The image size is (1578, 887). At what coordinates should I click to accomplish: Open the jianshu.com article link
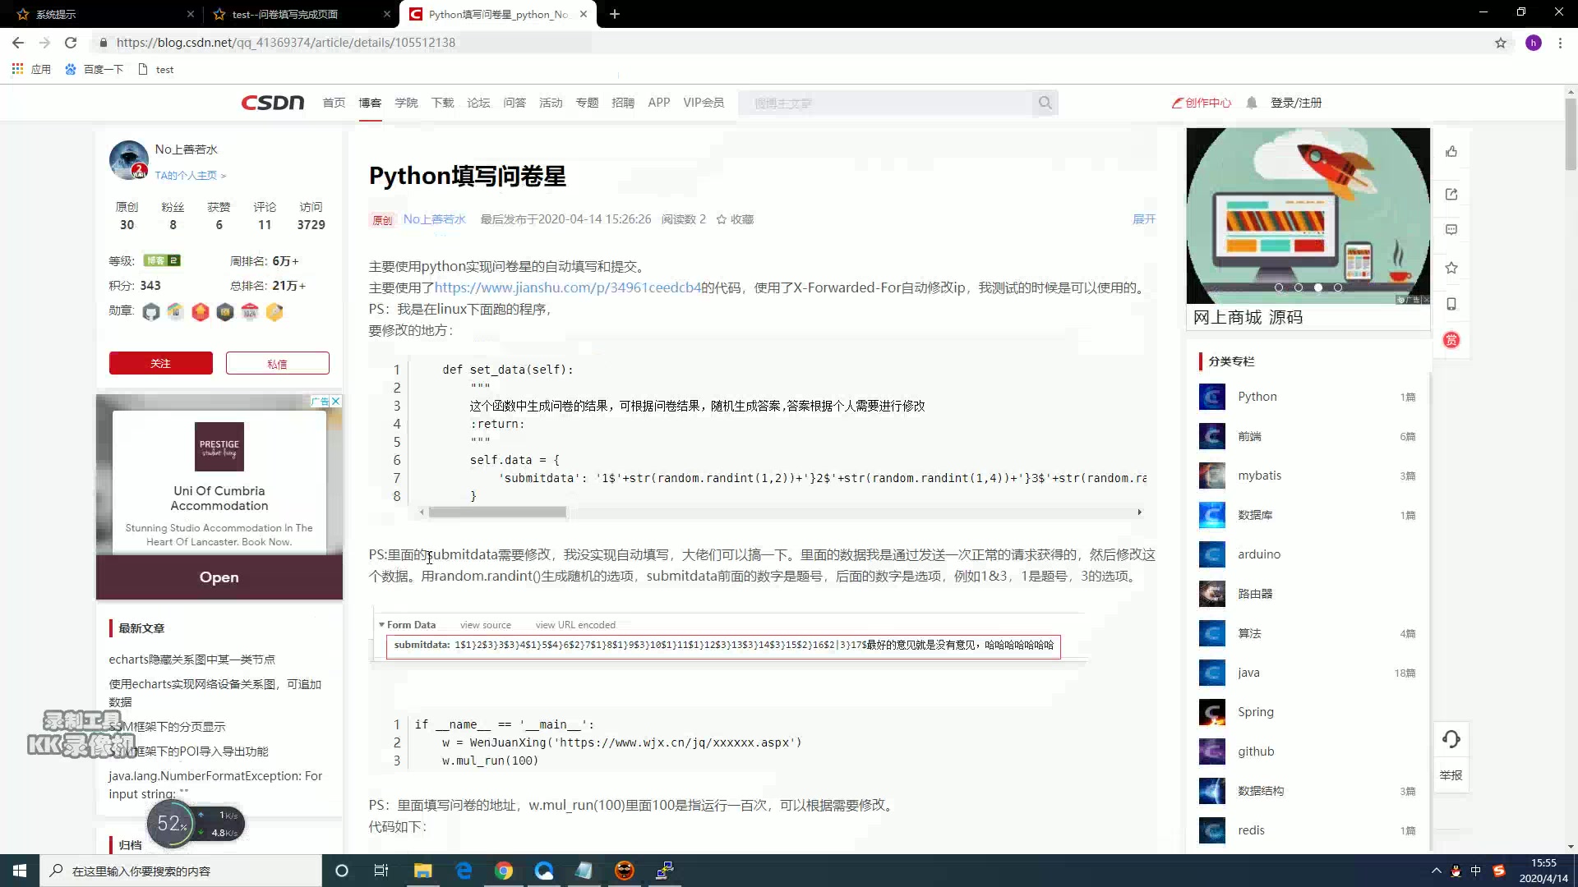click(567, 287)
